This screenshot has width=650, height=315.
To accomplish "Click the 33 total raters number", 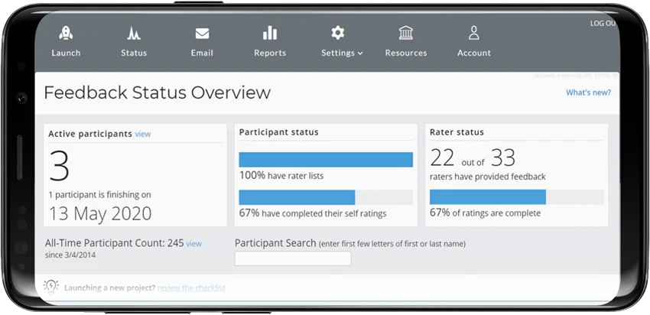I will tap(503, 157).
